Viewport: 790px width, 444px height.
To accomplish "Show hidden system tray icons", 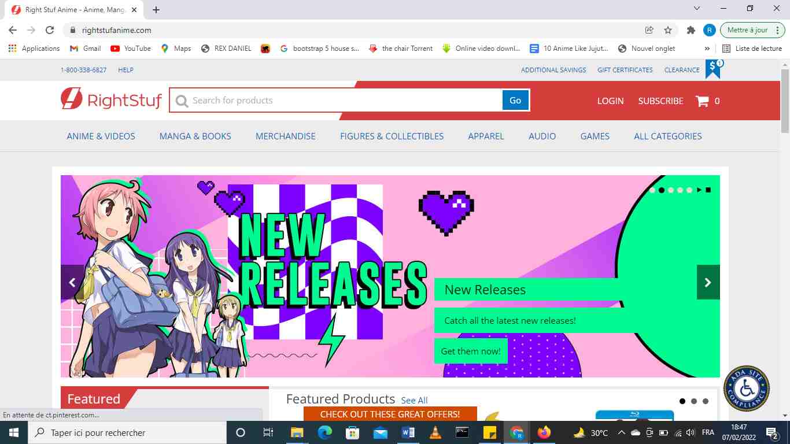I will coord(621,432).
